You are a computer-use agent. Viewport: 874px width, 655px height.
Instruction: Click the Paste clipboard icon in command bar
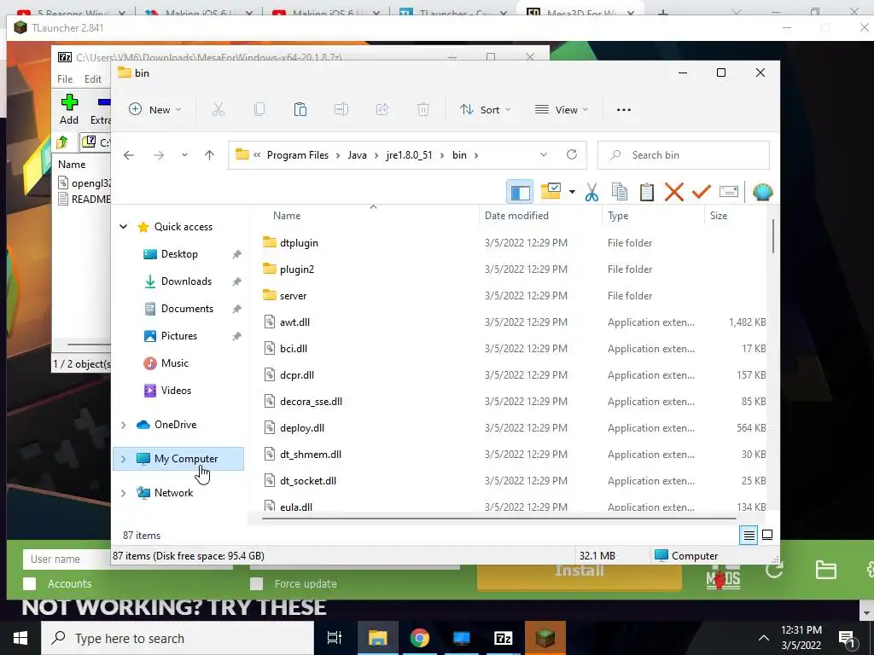pos(300,110)
